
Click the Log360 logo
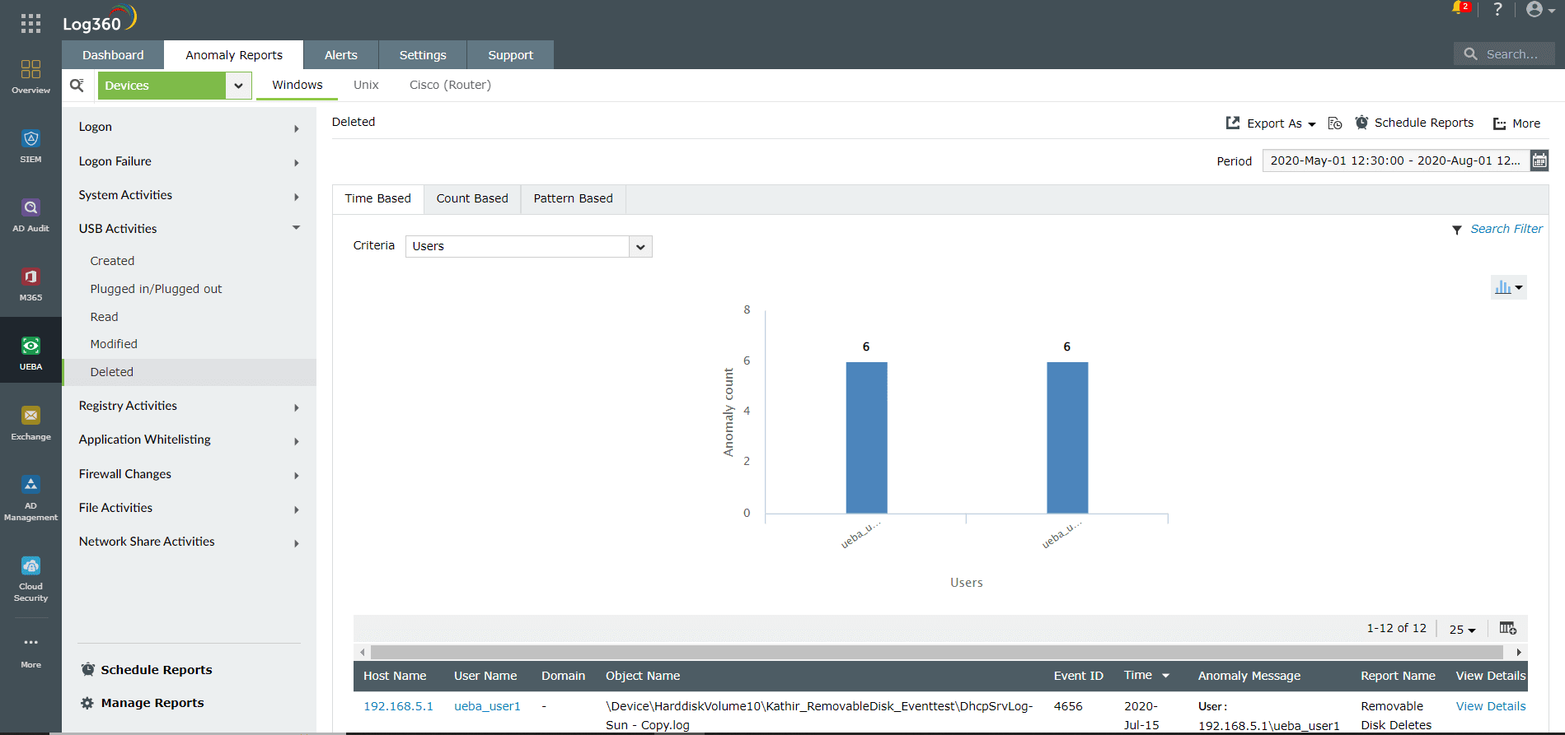click(99, 19)
